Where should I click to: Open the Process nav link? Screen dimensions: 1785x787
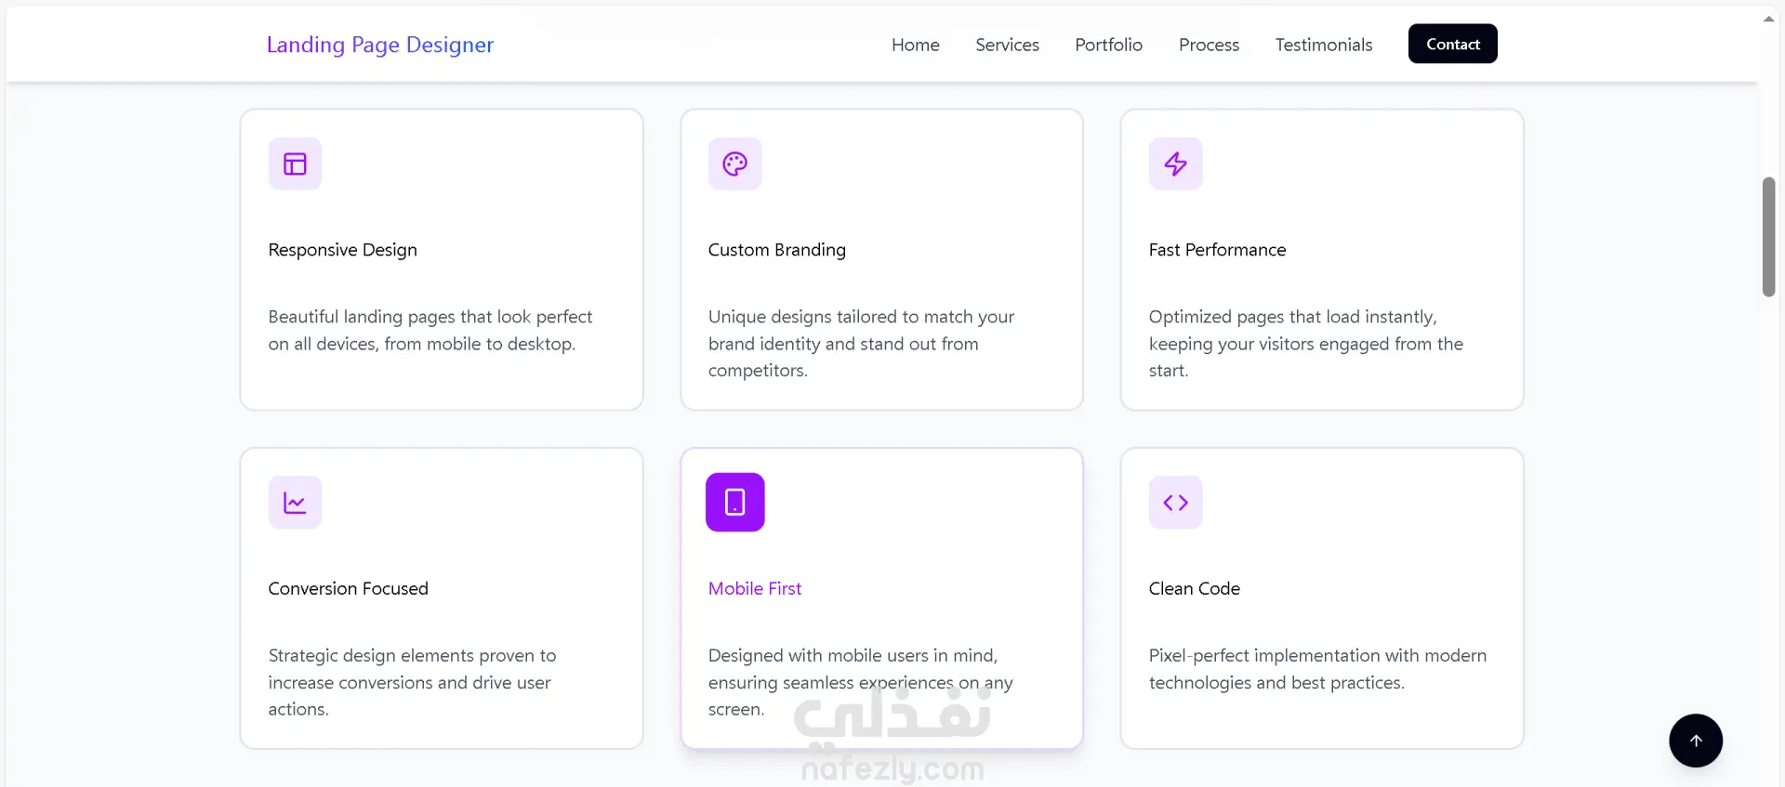tap(1209, 45)
